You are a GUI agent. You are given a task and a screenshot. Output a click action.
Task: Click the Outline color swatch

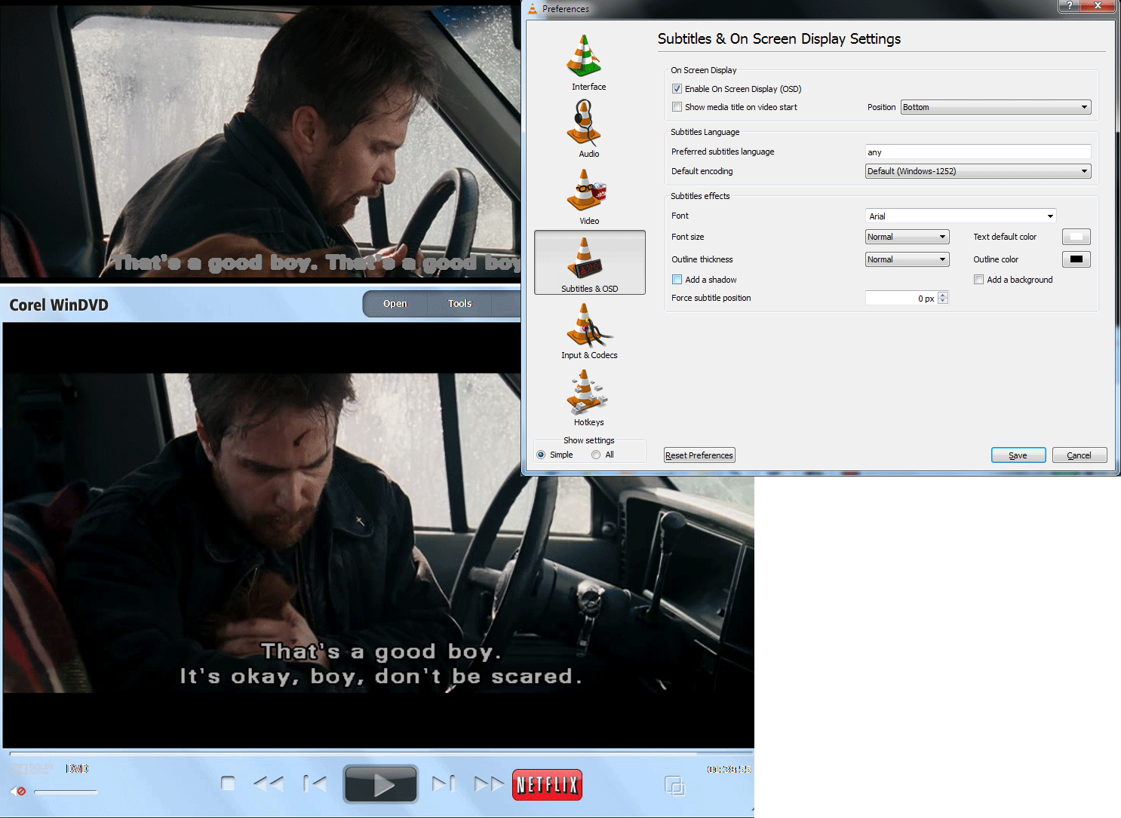click(1076, 259)
